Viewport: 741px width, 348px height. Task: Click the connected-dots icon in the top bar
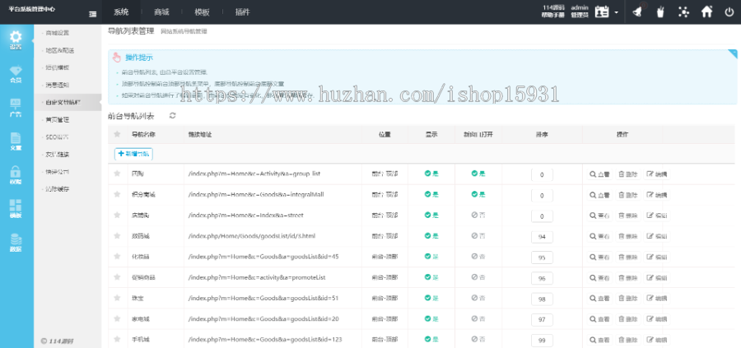pyautogui.click(x=683, y=12)
